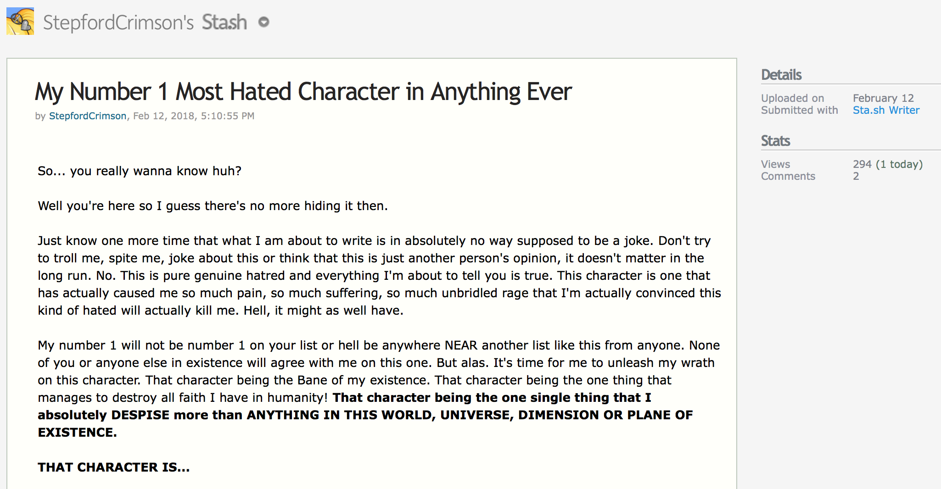The height and width of the screenshot is (489, 941).
Task: Open the Sta.sh Writer link
Action: click(886, 110)
